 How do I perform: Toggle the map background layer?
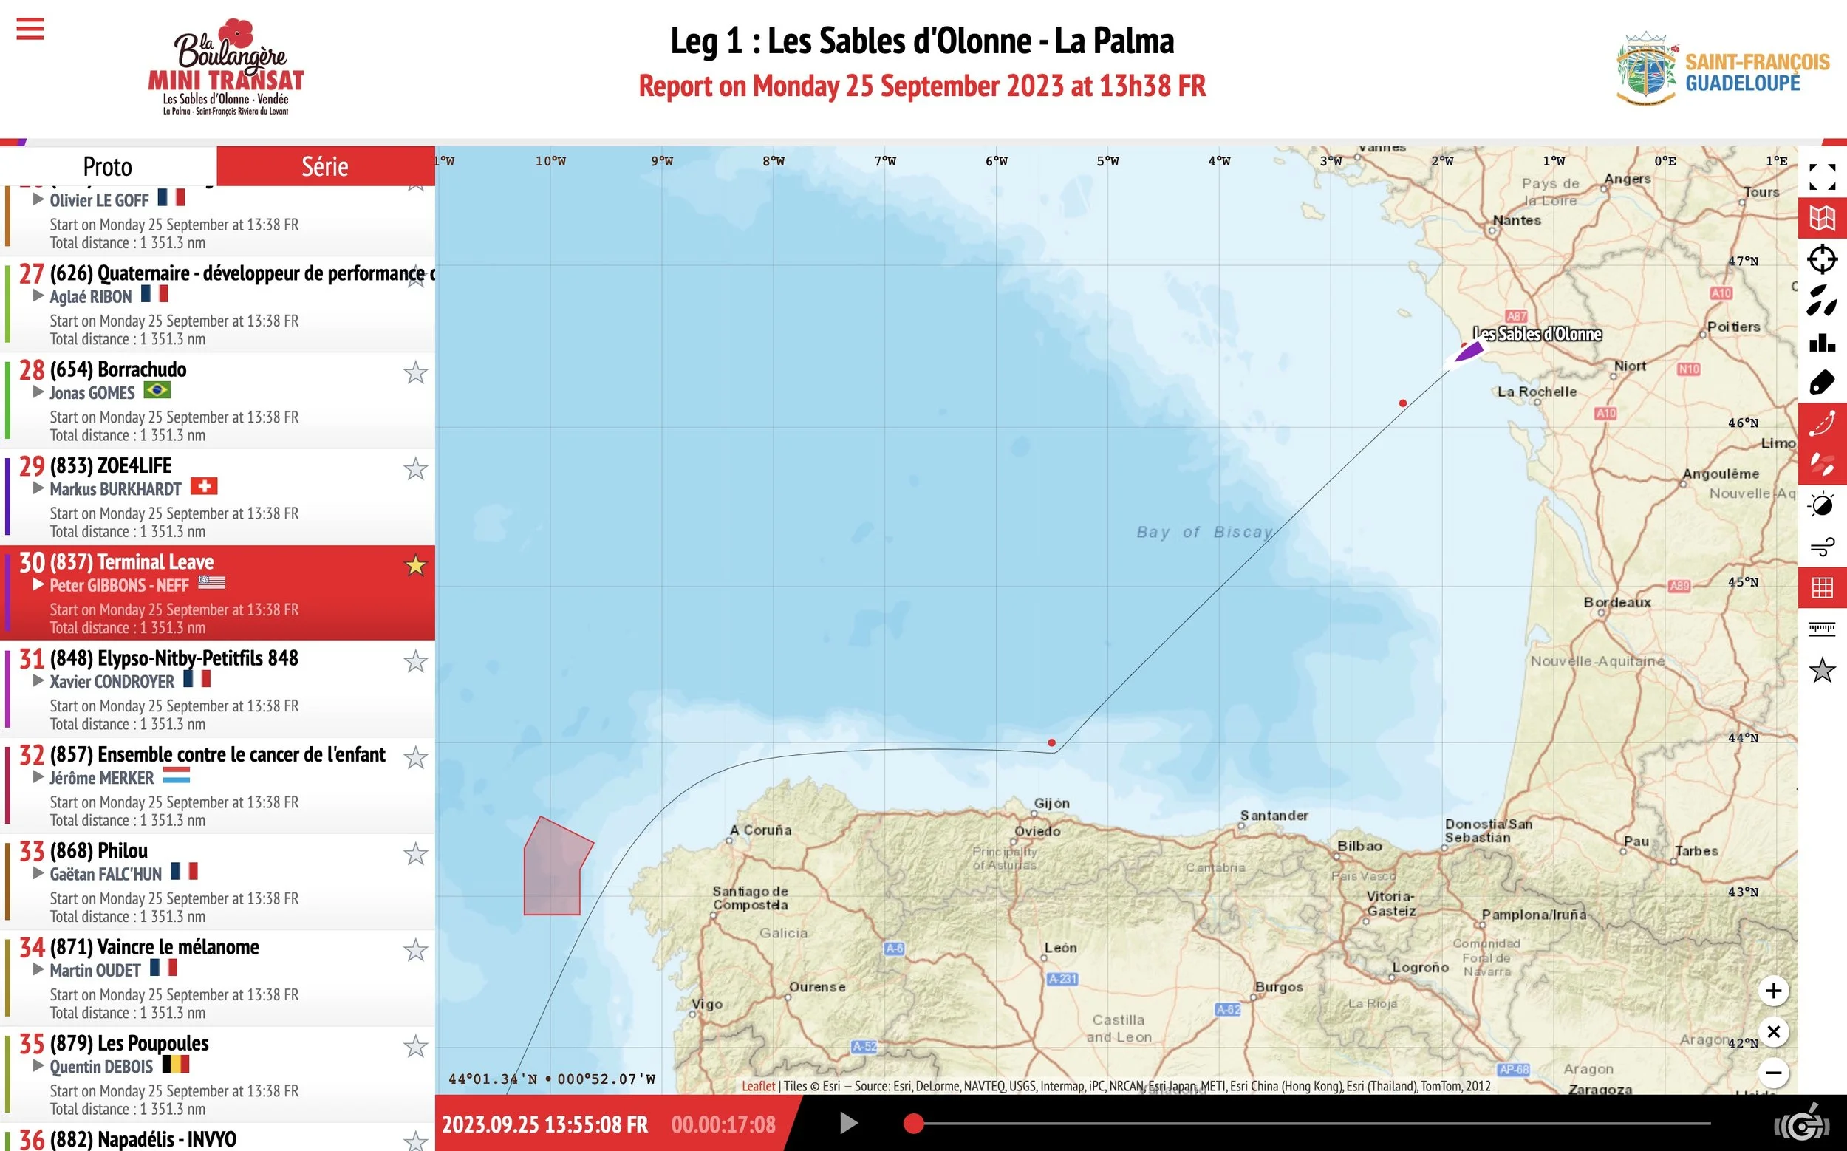[1822, 219]
